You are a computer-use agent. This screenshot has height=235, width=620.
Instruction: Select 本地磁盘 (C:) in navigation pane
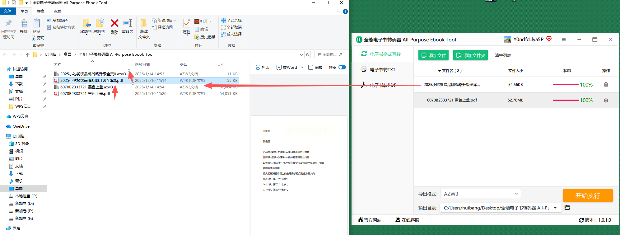tap(26, 196)
